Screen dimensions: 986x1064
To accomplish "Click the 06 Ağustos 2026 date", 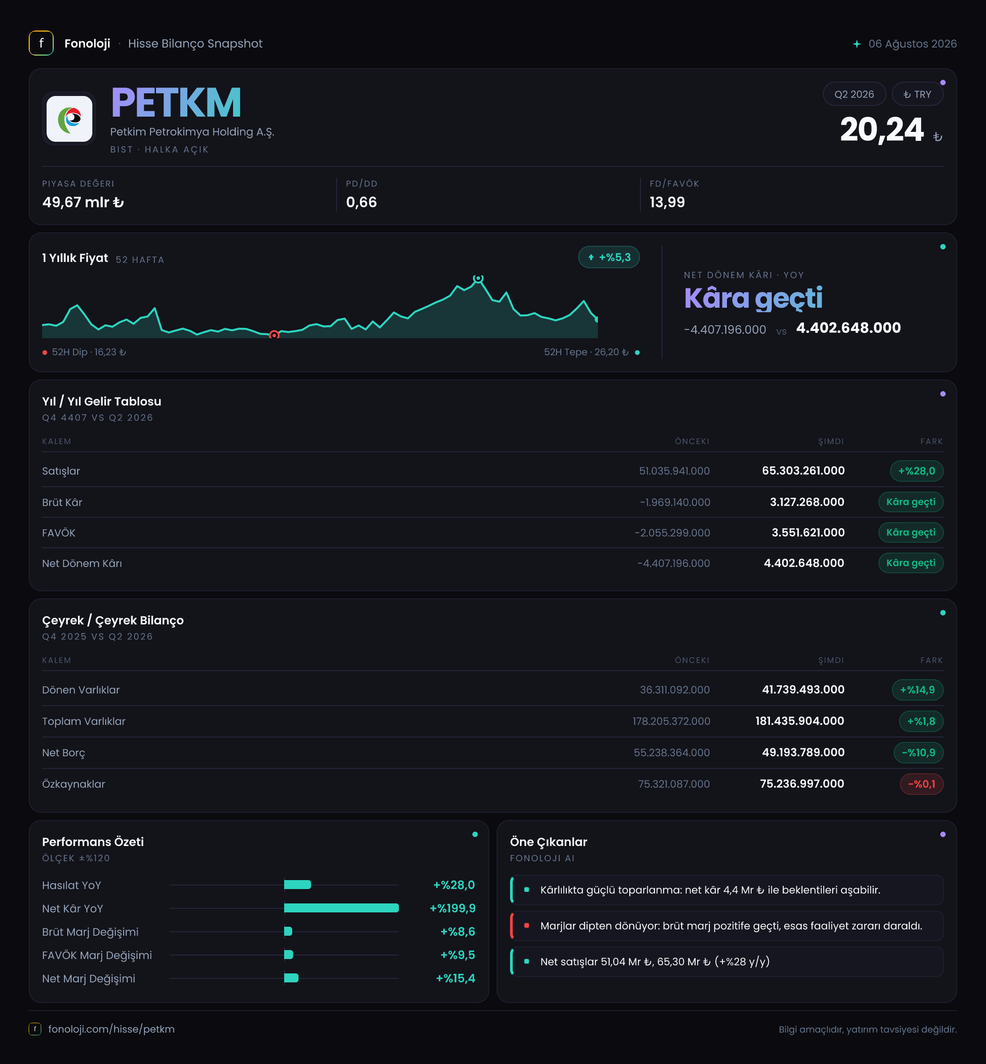I will tap(912, 44).
